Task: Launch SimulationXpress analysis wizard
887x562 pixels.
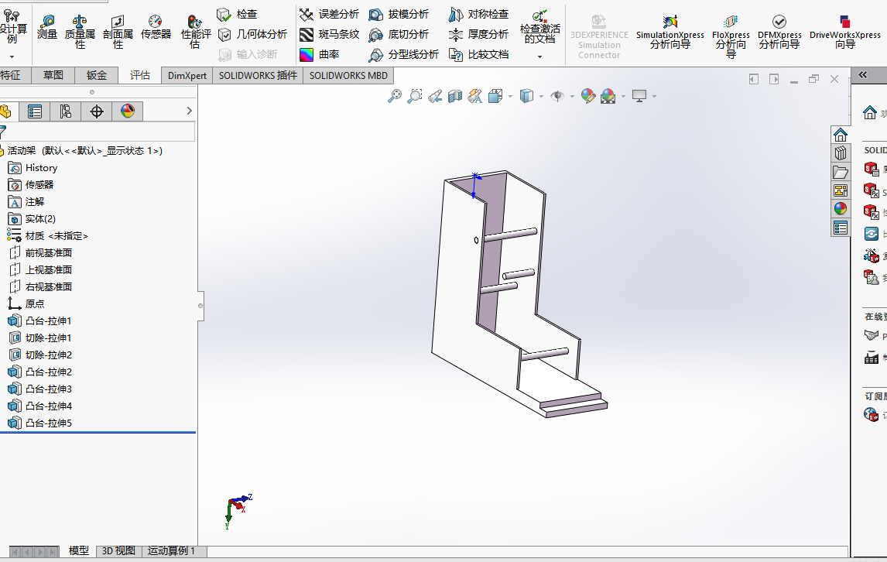Action: (670, 33)
